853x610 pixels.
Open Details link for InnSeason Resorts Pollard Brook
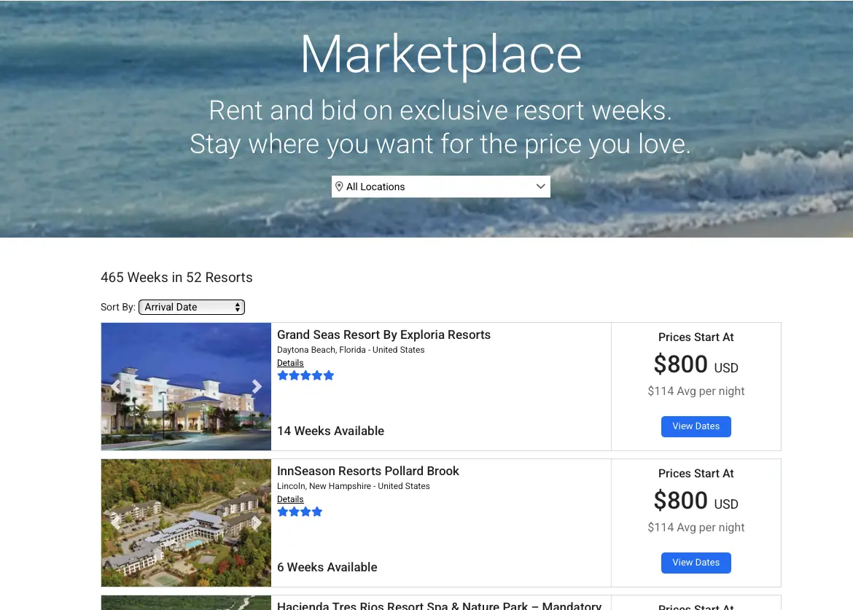point(290,499)
